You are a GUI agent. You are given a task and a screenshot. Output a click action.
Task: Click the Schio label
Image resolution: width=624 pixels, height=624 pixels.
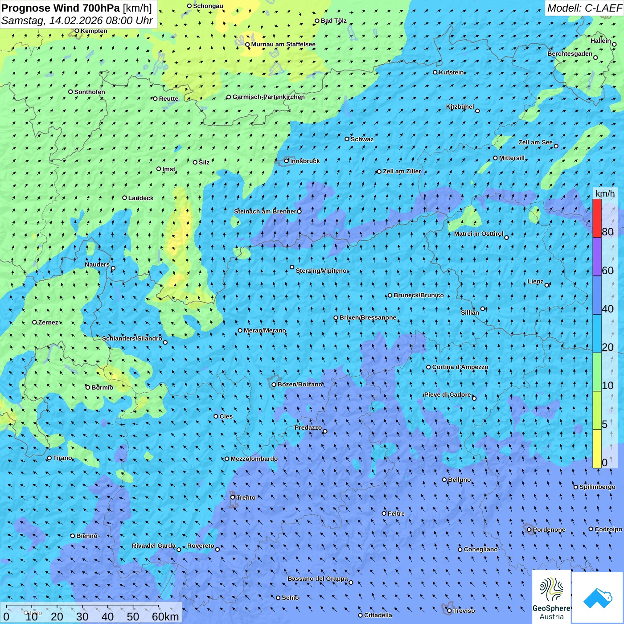[x=290, y=598]
